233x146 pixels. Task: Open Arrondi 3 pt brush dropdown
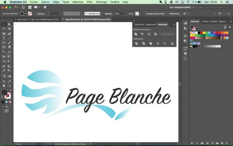coord(102,14)
